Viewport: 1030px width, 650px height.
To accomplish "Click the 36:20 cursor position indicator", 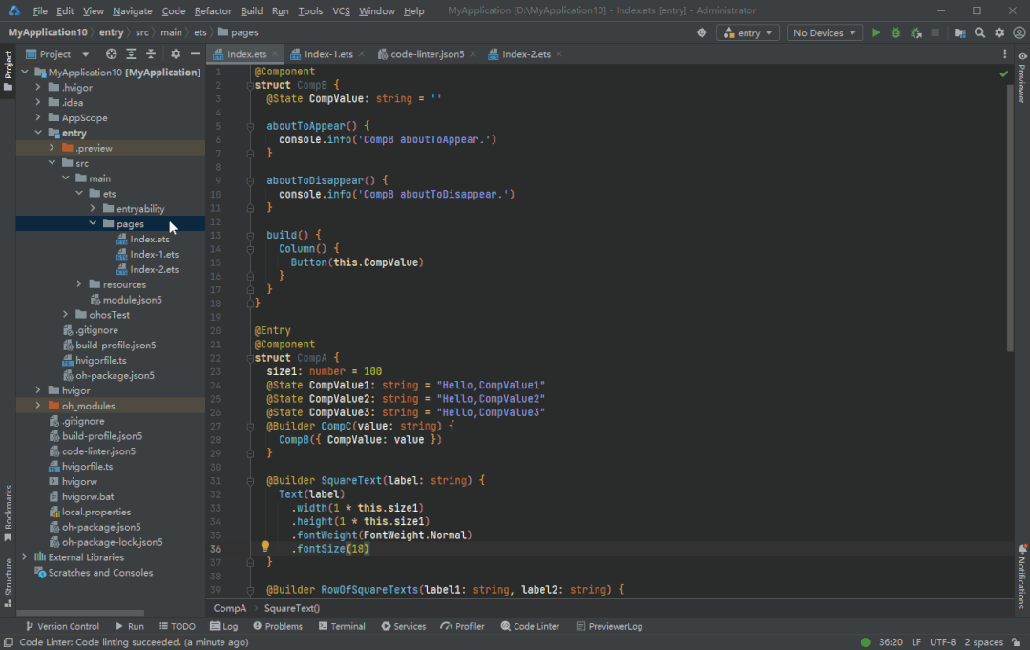I will click(891, 642).
